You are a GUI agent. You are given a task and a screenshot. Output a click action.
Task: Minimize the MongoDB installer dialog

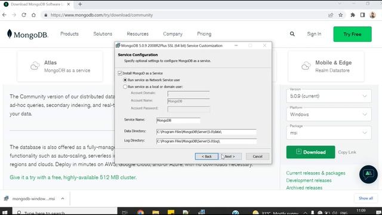pos(236,45)
